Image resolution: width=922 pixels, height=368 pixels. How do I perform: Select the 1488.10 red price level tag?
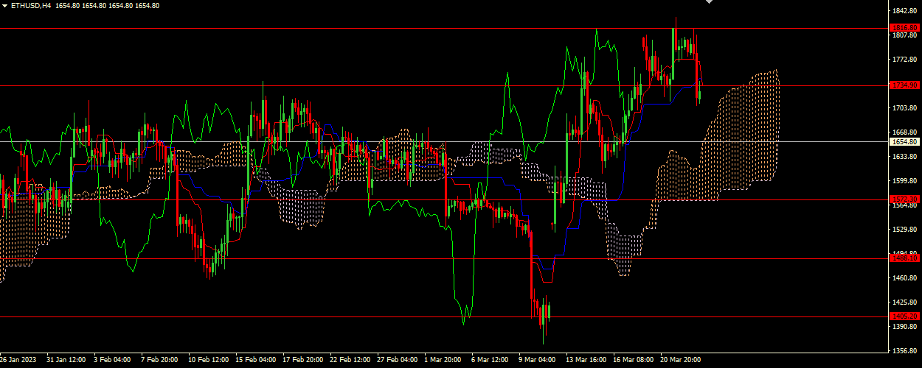[x=904, y=258]
